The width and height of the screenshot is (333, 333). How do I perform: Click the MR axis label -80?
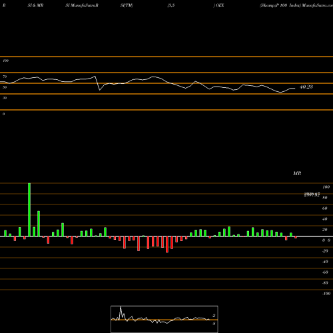pyautogui.click(x=325, y=283)
